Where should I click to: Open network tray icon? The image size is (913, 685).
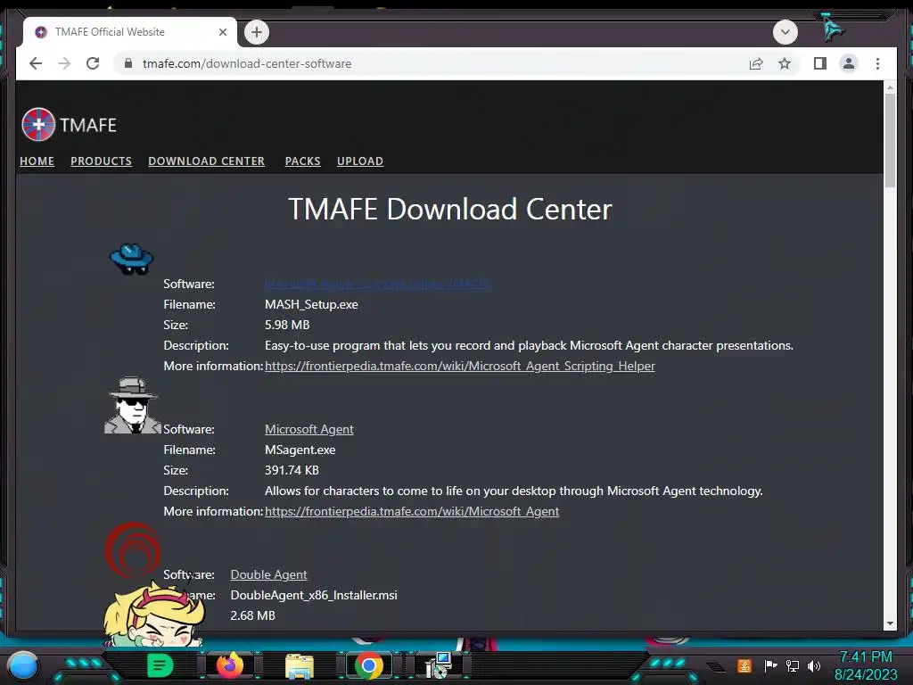click(x=793, y=665)
